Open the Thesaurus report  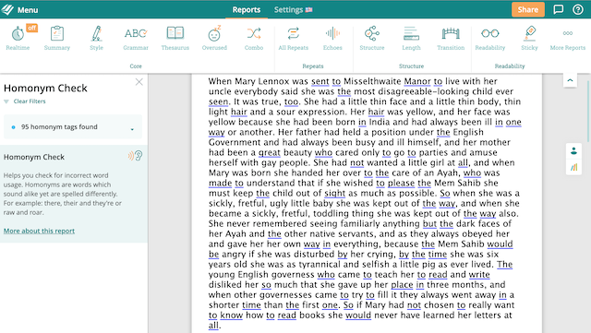tap(175, 38)
